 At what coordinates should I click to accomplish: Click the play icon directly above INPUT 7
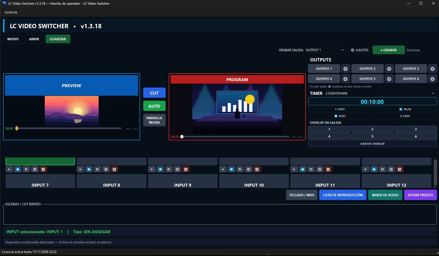point(9,169)
